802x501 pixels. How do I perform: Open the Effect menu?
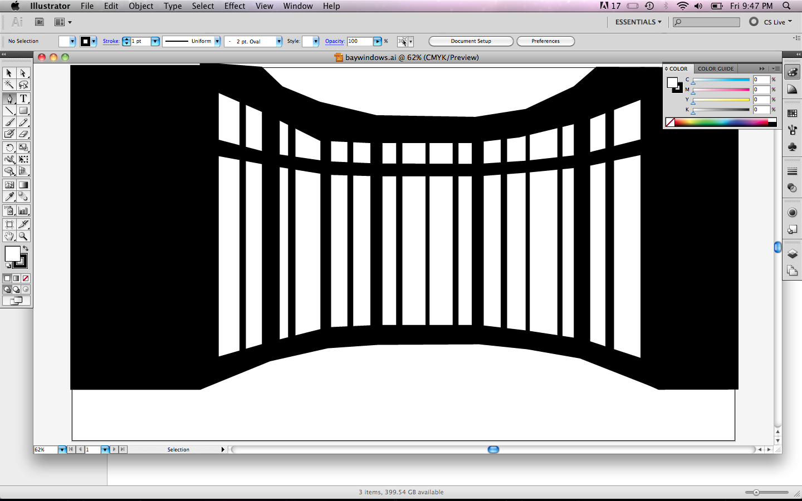[x=234, y=6]
